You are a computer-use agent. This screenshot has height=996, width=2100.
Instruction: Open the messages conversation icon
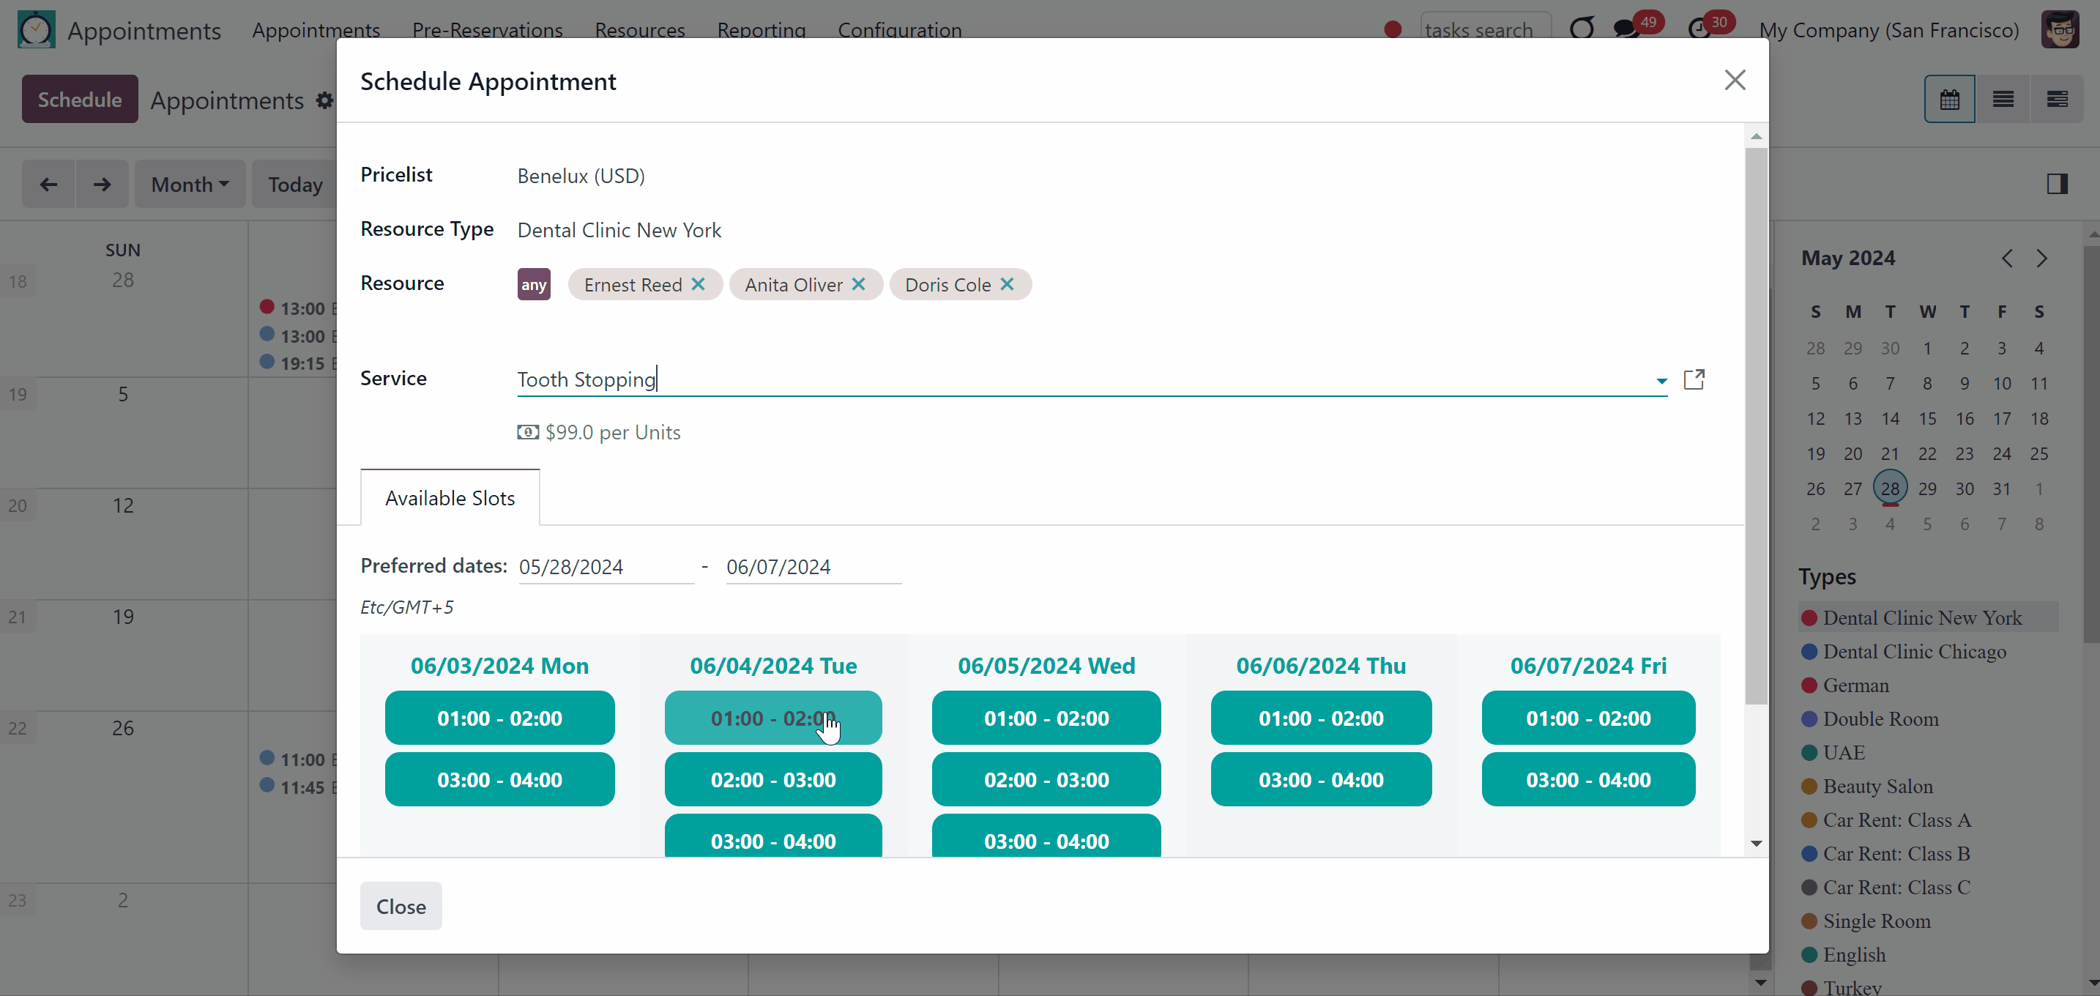tap(1626, 30)
